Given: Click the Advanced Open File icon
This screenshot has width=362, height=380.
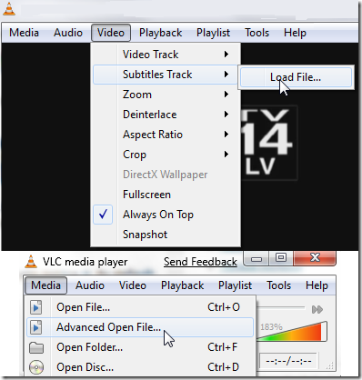Looking at the screenshot, I should 36,327.
